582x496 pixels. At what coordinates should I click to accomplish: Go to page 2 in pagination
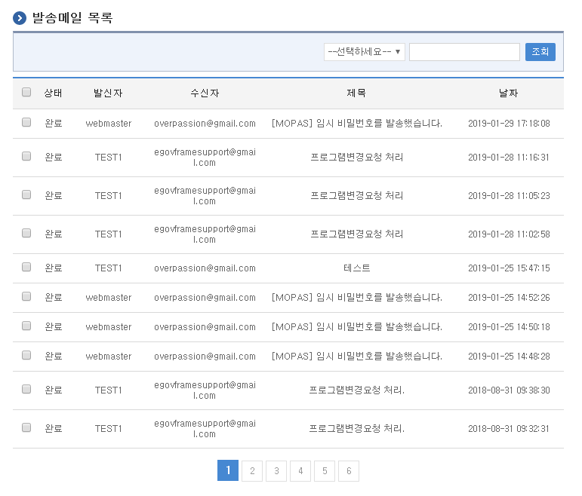point(252,471)
